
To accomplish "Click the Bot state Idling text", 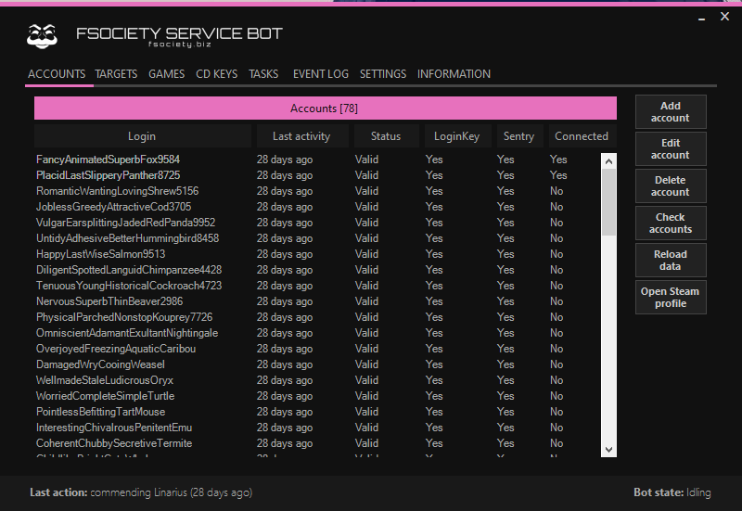I will [x=672, y=492].
